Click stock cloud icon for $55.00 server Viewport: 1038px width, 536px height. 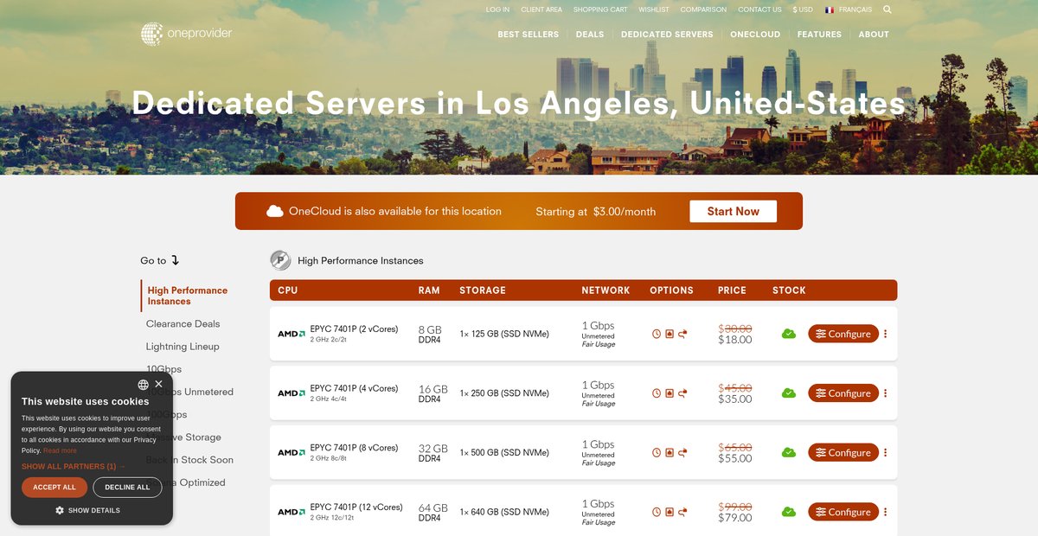click(x=789, y=452)
